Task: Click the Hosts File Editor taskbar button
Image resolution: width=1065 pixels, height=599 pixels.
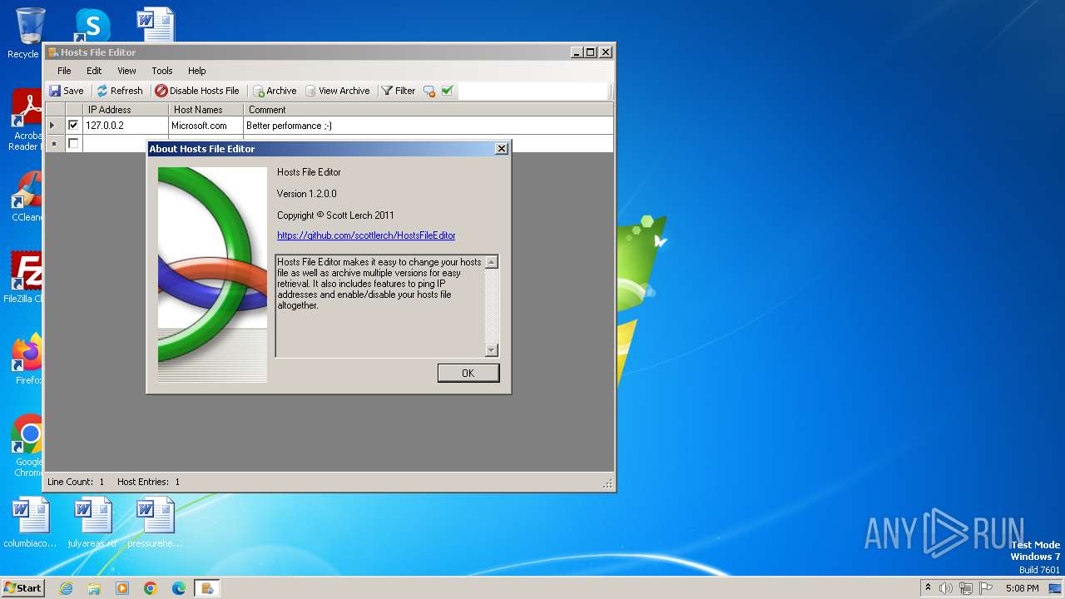Action: point(207,588)
